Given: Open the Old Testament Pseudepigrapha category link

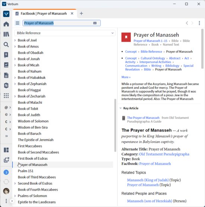Looking at the screenshot, I should coord(164,154).
